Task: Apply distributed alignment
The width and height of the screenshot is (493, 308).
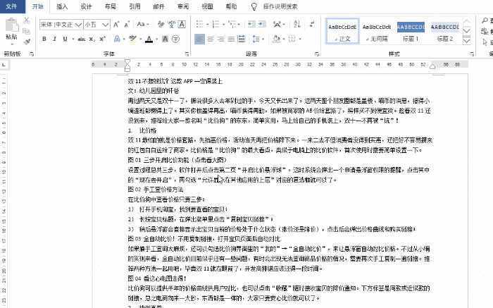Action: (x=242, y=39)
